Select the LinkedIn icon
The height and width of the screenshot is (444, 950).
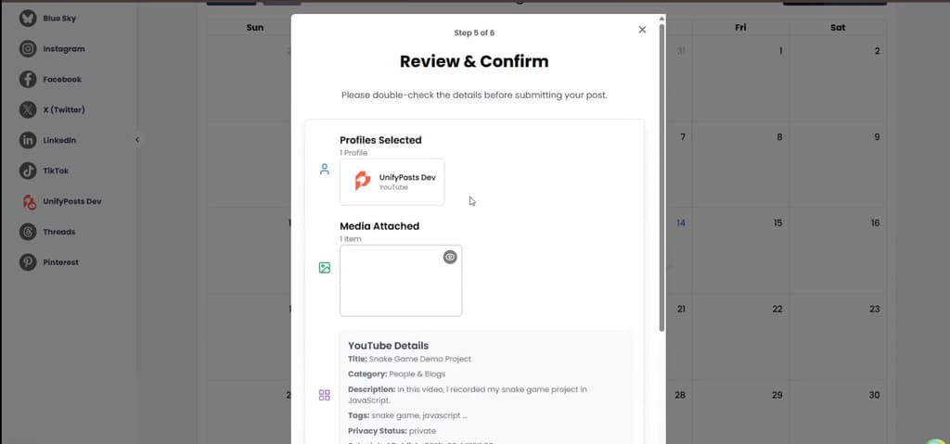click(x=28, y=141)
